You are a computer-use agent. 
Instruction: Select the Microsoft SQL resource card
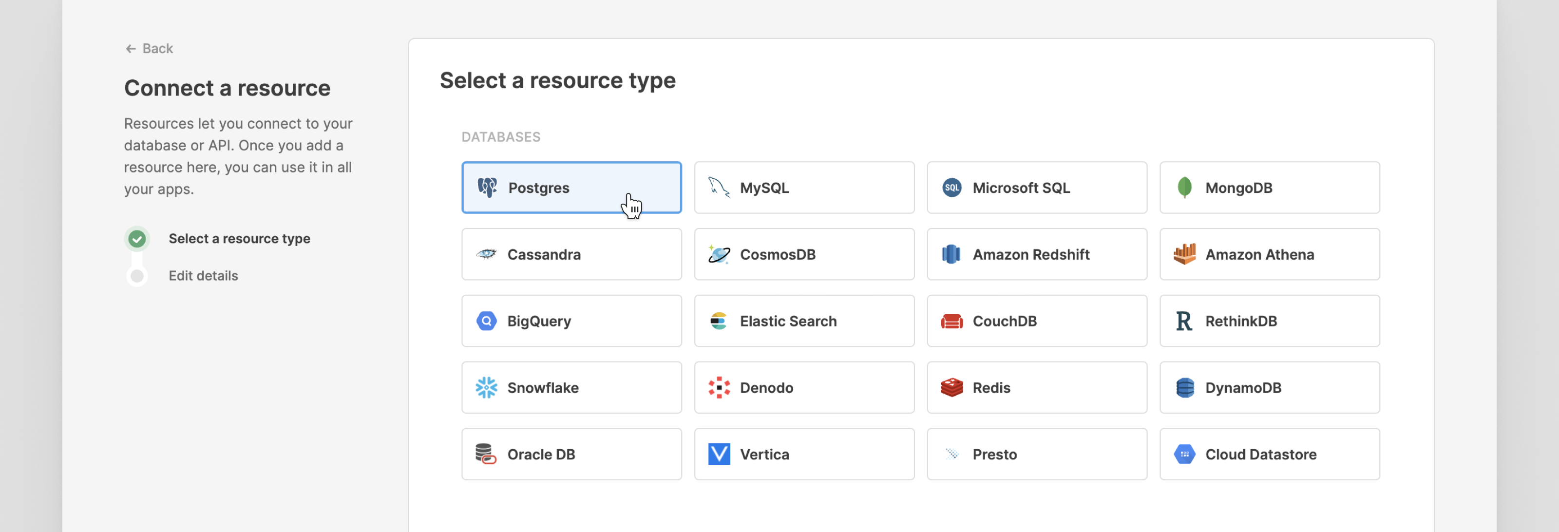1036,188
